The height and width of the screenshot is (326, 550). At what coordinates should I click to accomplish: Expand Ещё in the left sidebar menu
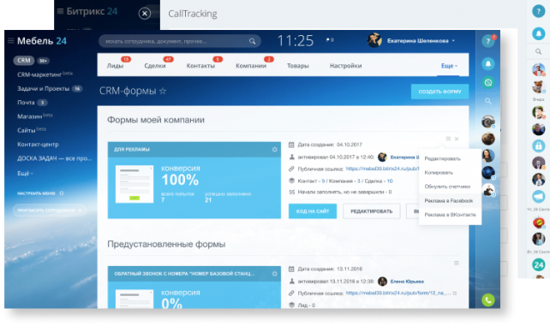click(x=25, y=174)
